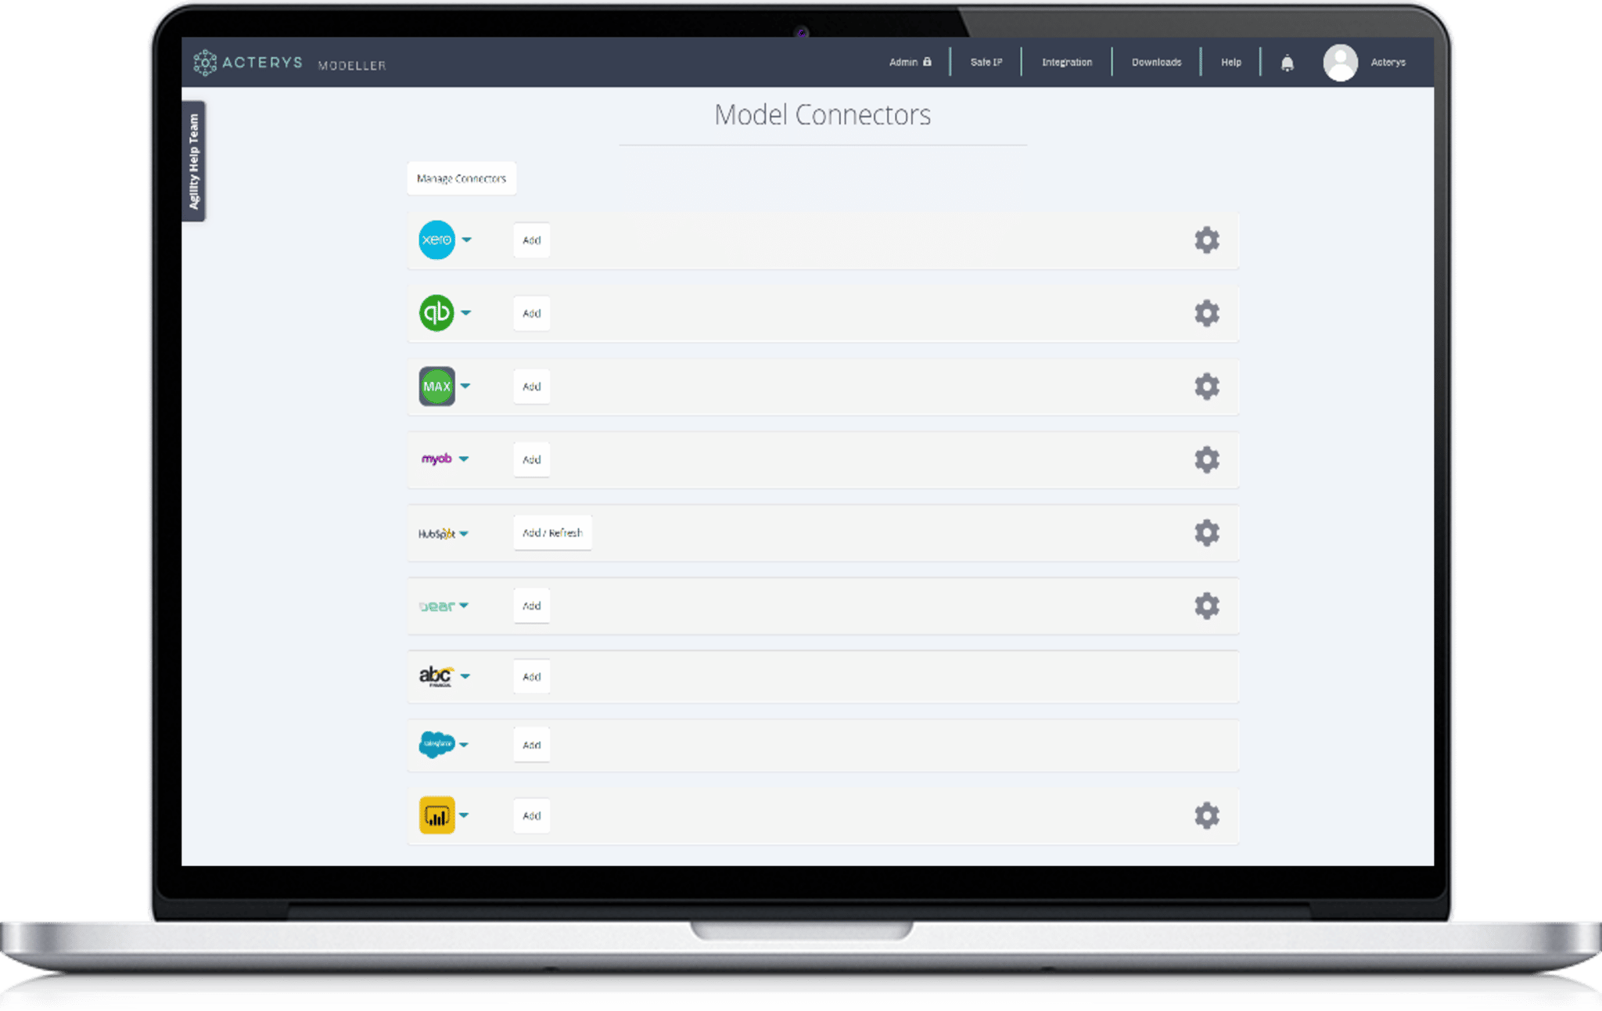The width and height of the screenshot is (1602, 1011).
Task: Open the Downloads menu item
Action: (1155, 62)
